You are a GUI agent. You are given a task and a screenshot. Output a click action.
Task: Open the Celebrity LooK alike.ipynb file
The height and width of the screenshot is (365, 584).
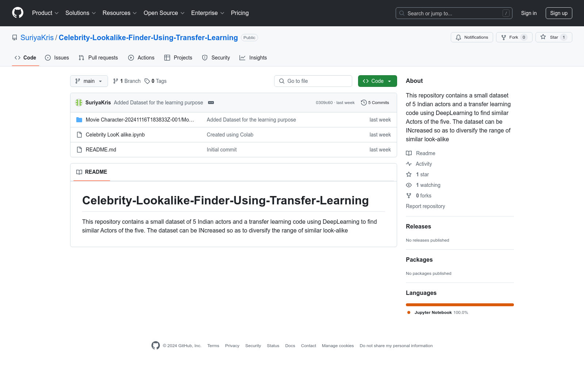pyautogui.click(x=115, y=135)
